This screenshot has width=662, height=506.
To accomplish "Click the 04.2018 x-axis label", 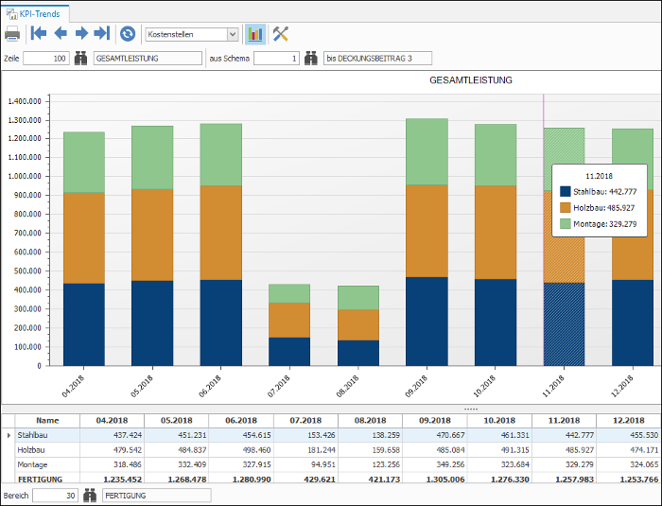I will click(73, 386).
